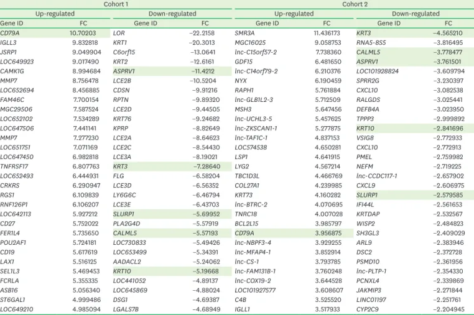Select the CYP2C9 gene entry
The width and height of the screenshot is (474, 315).
point(367,309)
